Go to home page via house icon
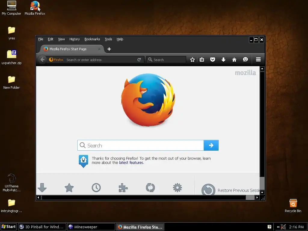 [x=234, y=60]
